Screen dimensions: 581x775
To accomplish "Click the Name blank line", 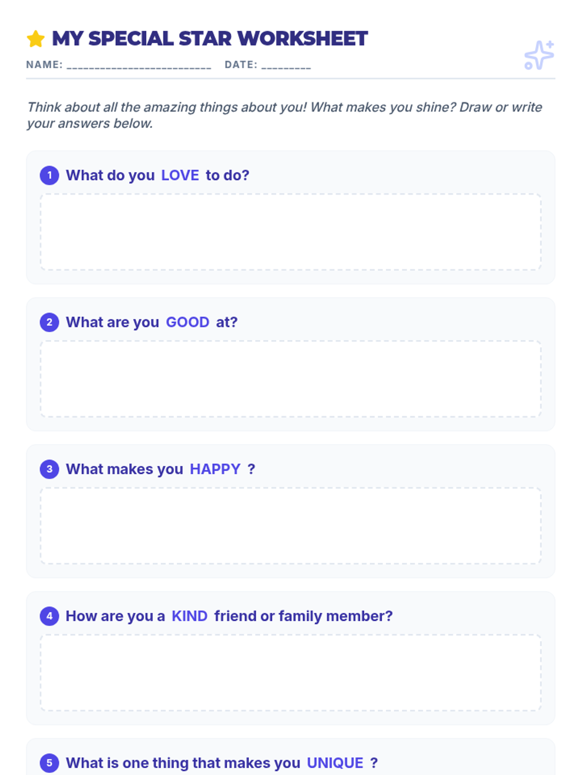I will [x=139, y=65].
